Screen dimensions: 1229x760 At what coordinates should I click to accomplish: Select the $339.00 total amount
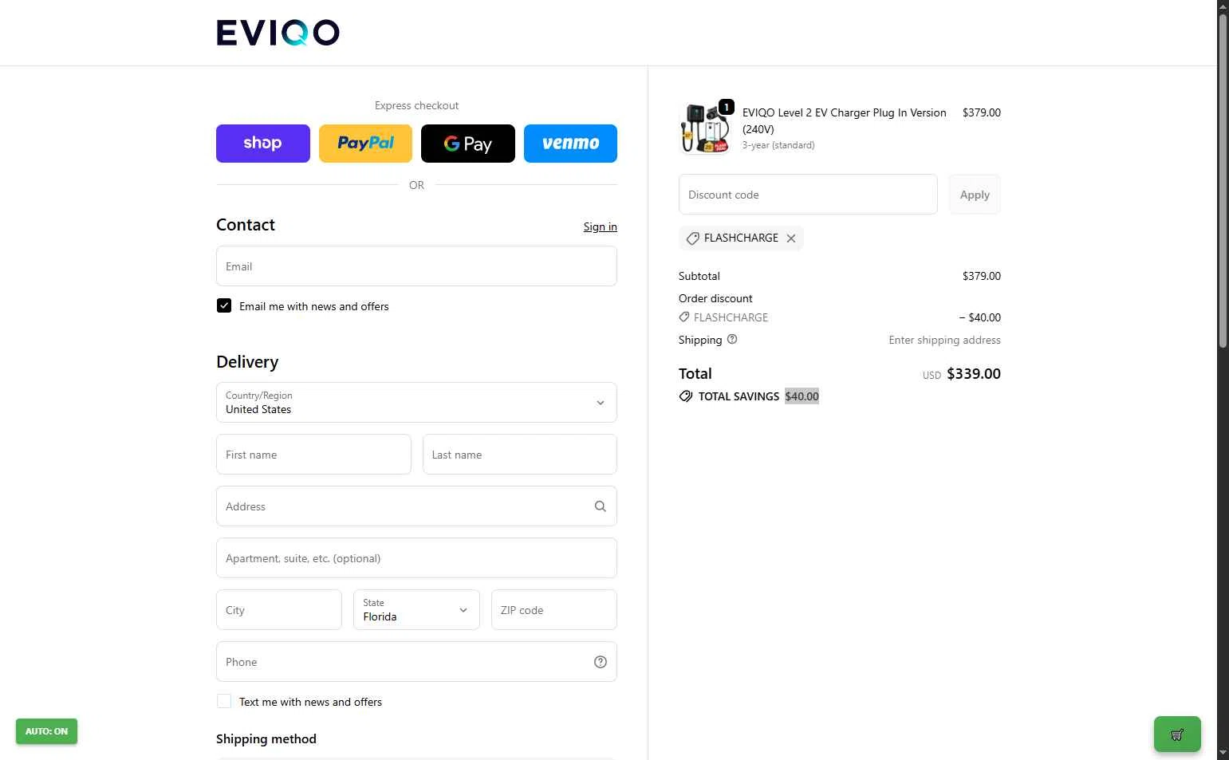974,374
